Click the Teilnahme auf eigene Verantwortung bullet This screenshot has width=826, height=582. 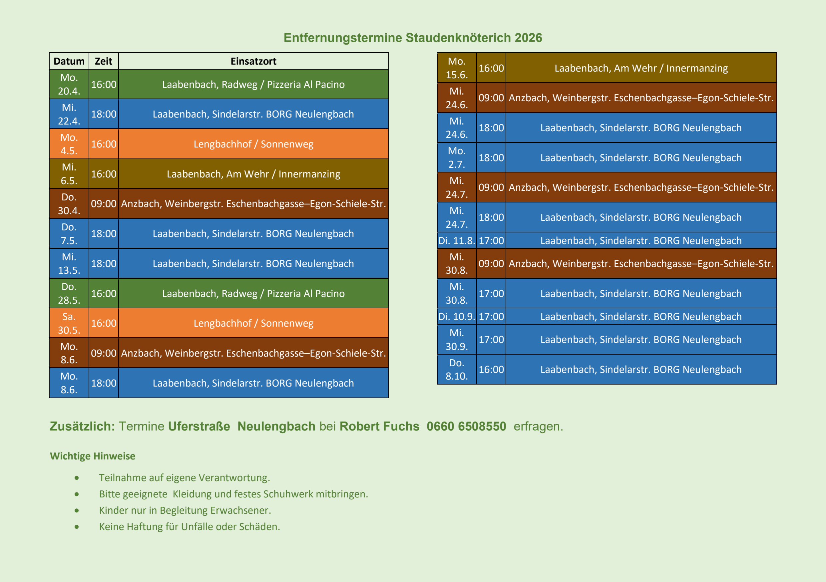tap(184, 478)
